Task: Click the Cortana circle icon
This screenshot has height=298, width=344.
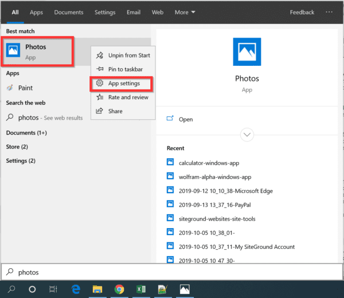Action: [32, 289]
